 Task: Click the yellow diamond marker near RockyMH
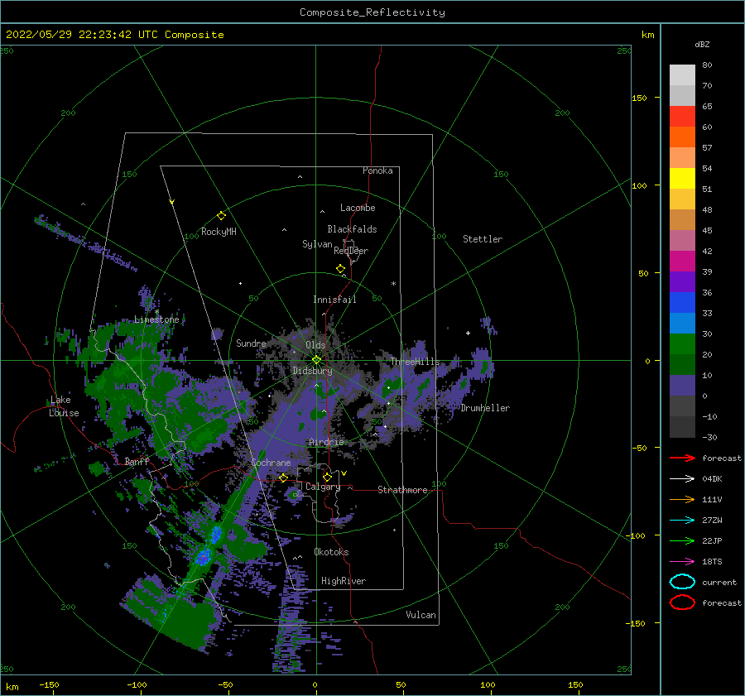tap(221, 216)
